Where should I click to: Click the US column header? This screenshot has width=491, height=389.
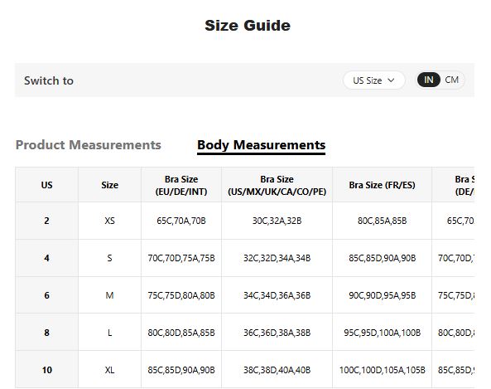point(46,185)
